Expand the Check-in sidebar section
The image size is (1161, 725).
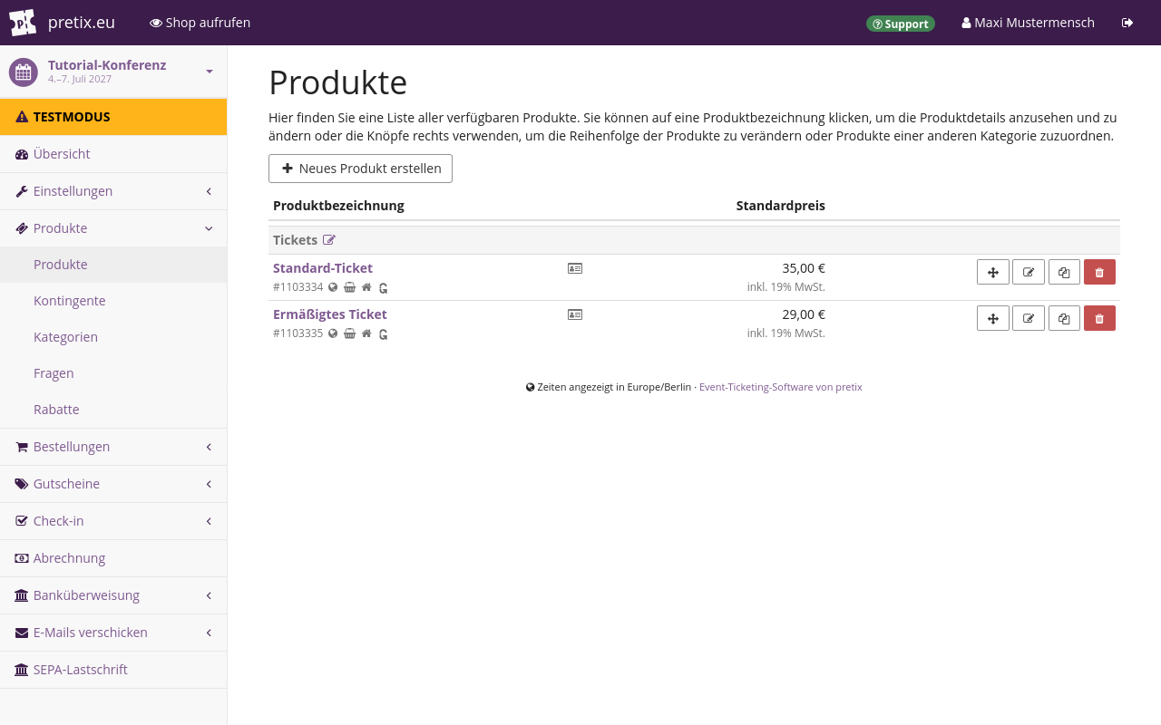[209, 521]
